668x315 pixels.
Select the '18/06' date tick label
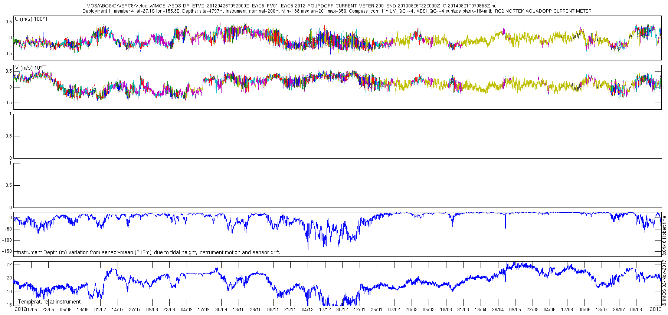(x=83, y=310)
